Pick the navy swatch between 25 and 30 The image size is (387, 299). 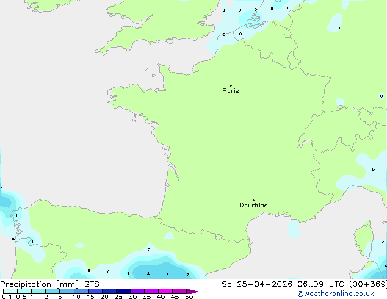point(123,291)
